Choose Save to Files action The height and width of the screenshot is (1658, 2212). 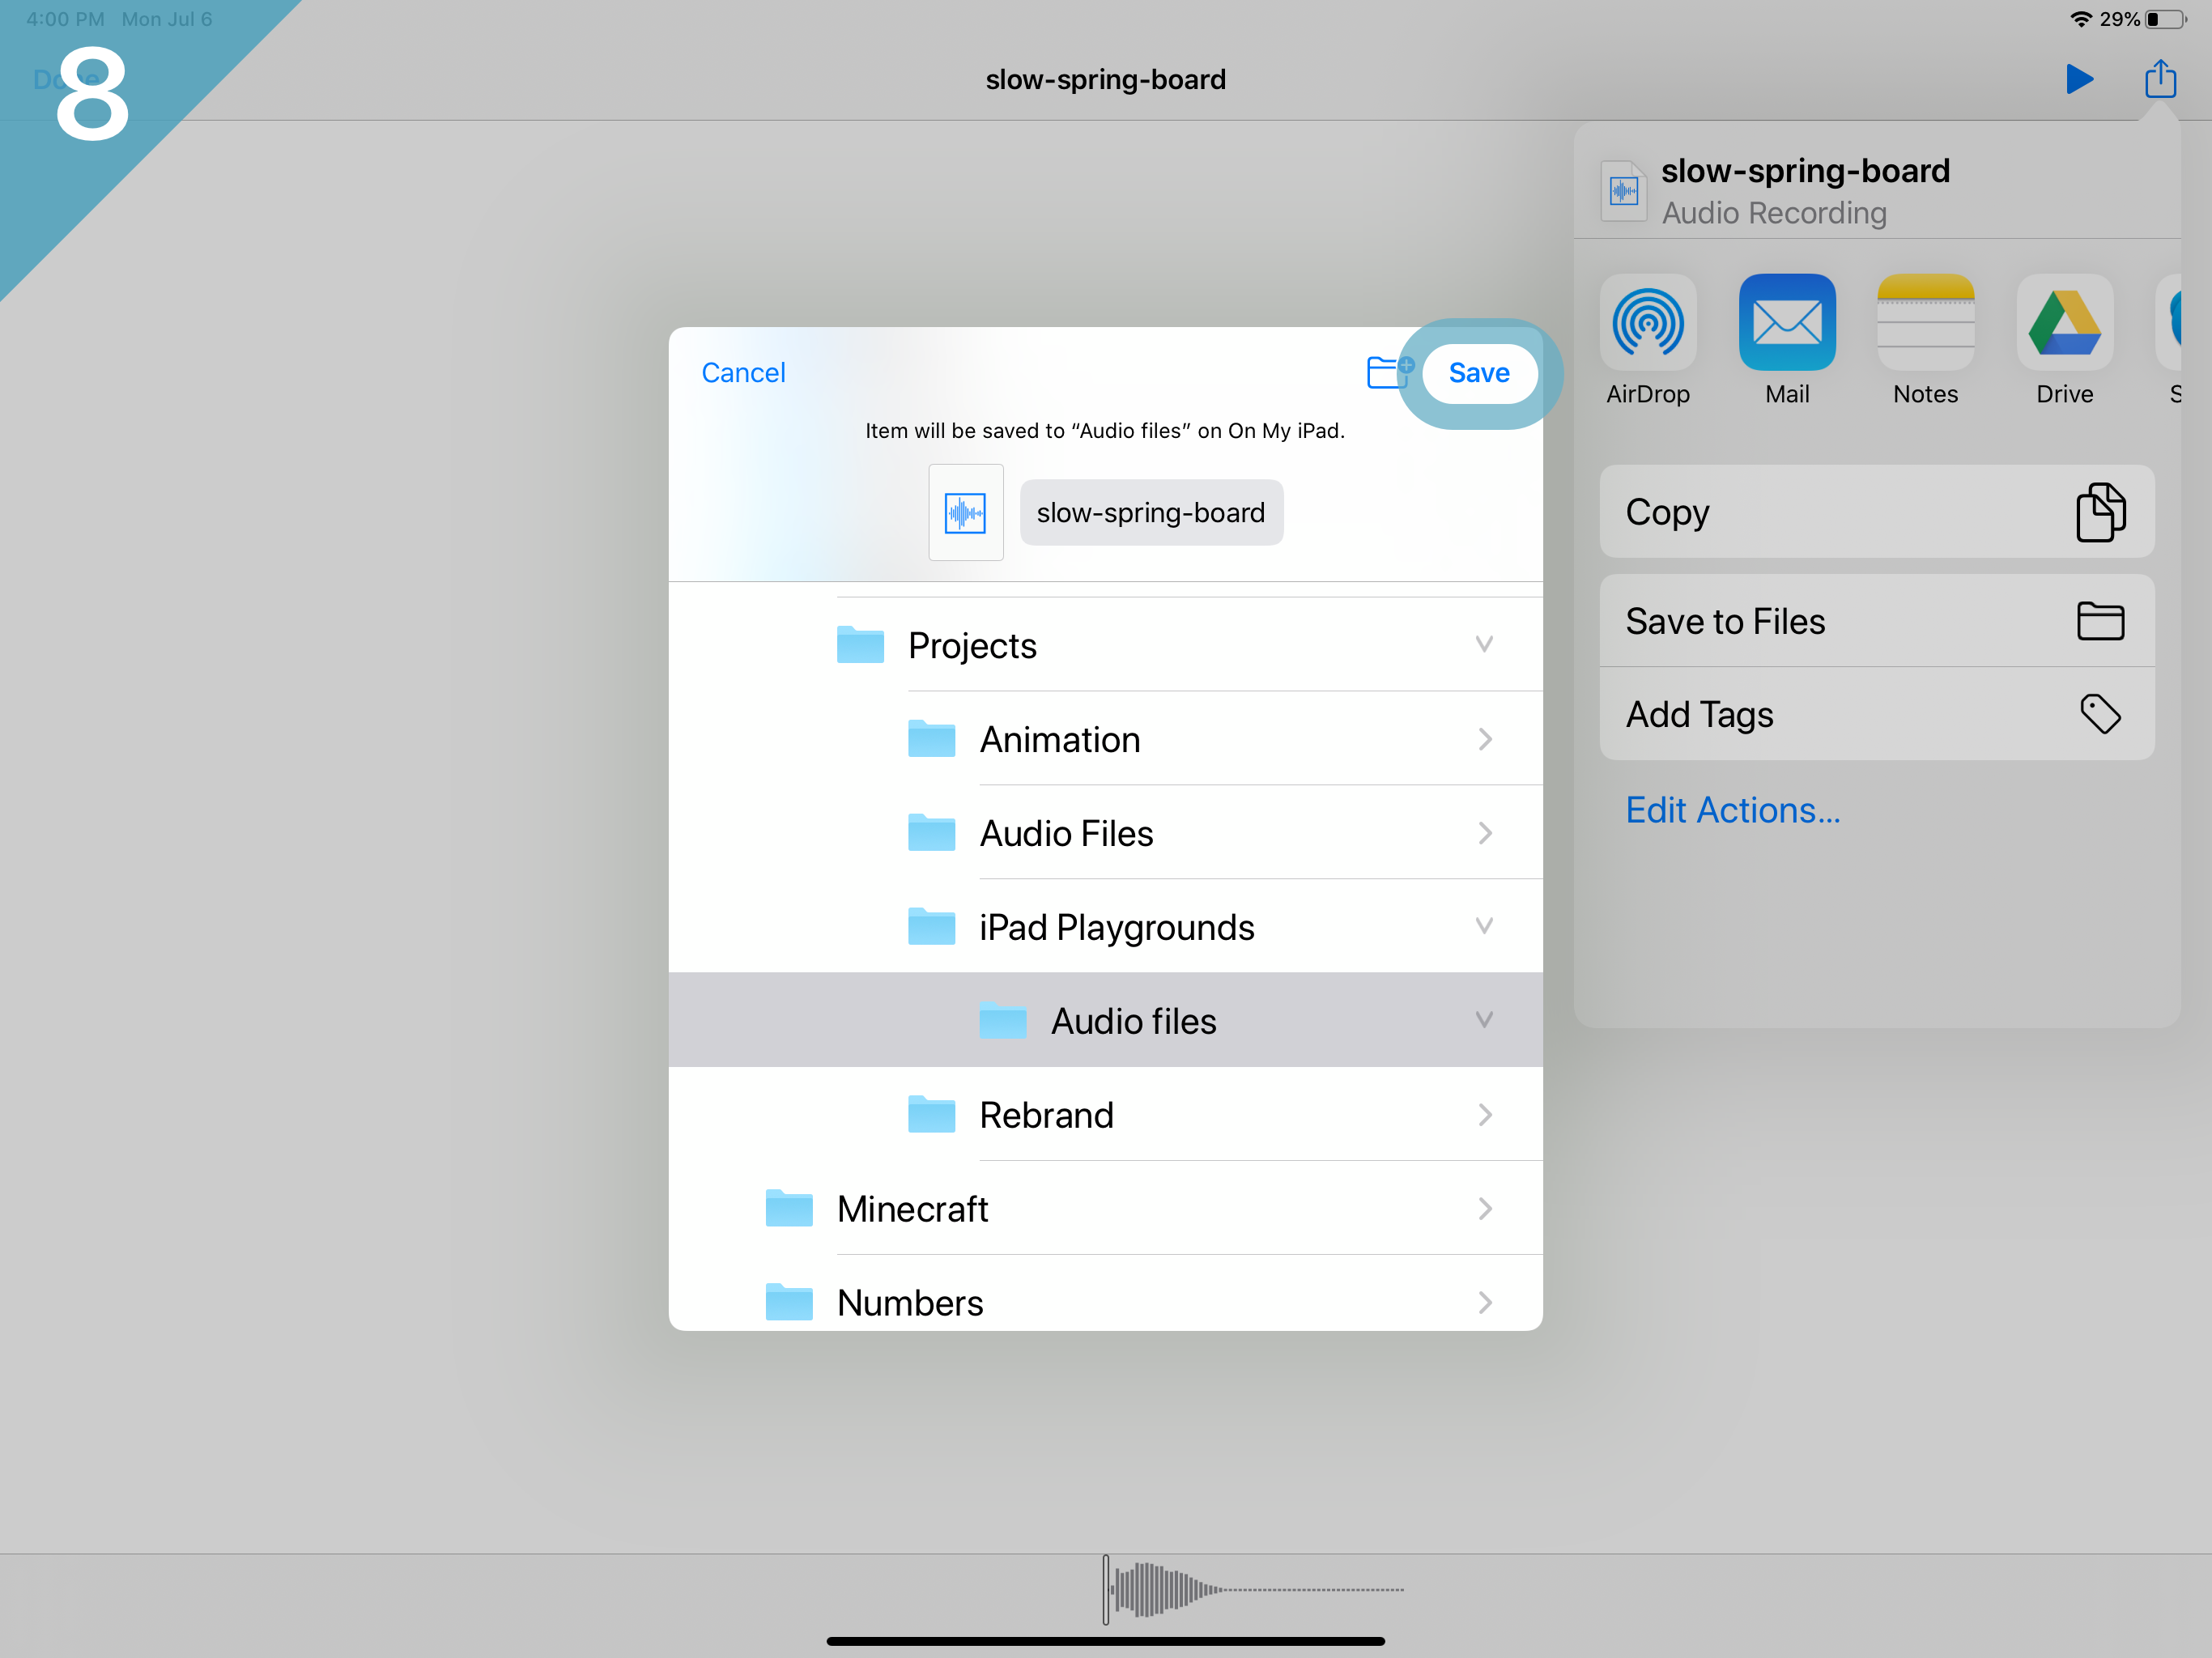pos(1876,621)
